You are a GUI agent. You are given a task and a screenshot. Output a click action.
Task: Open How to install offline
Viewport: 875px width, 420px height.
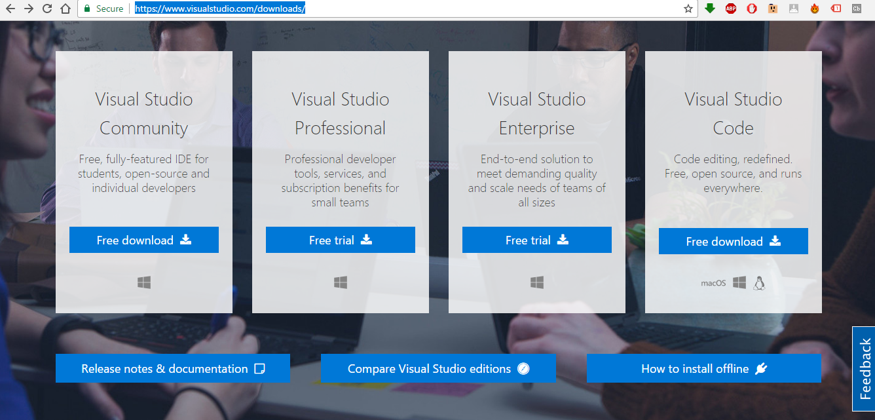tap(703, 368)
